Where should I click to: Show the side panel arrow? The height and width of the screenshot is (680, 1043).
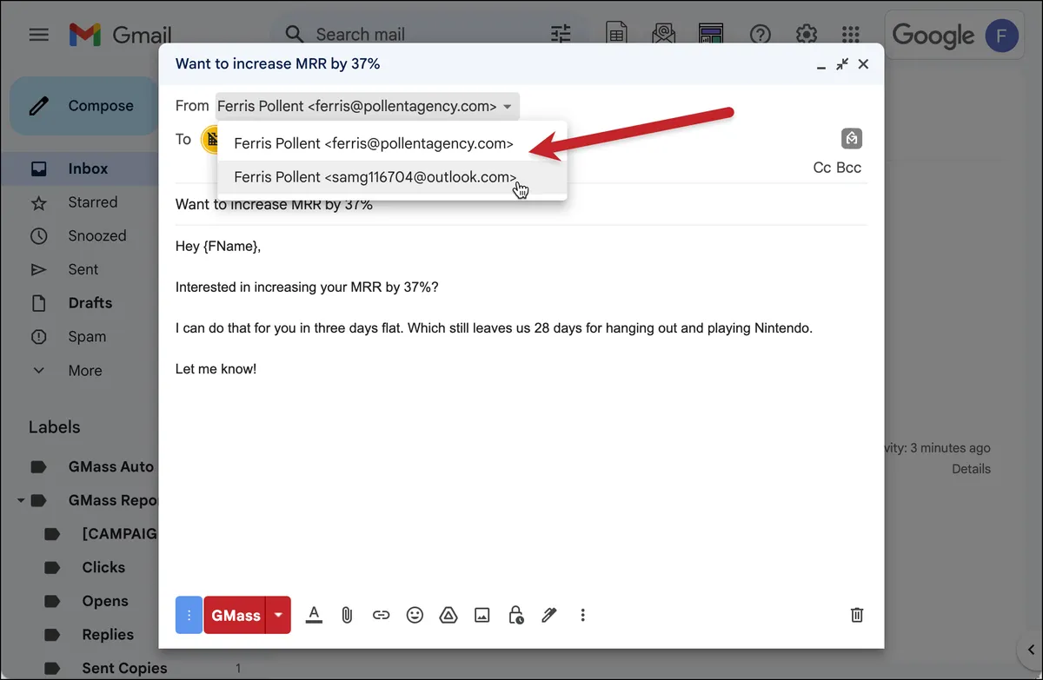point(1029,650)
